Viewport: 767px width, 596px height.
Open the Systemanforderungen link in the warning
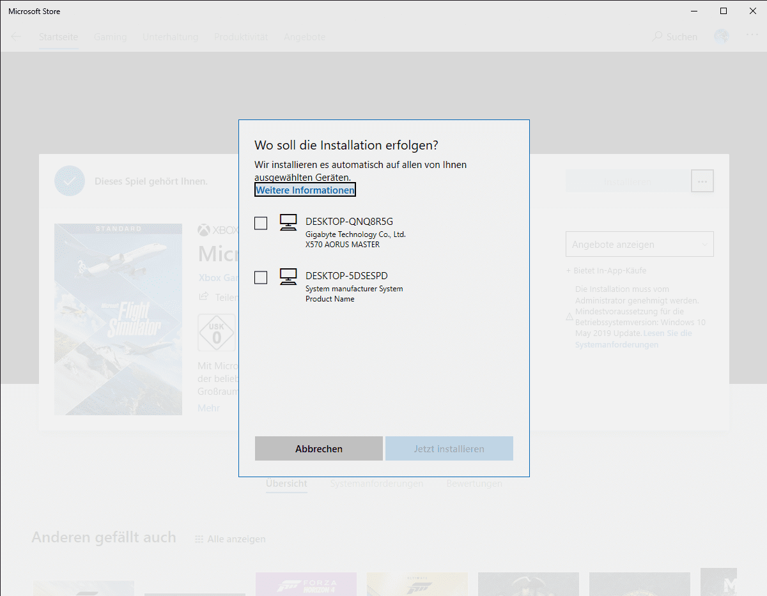pos(633,339)
